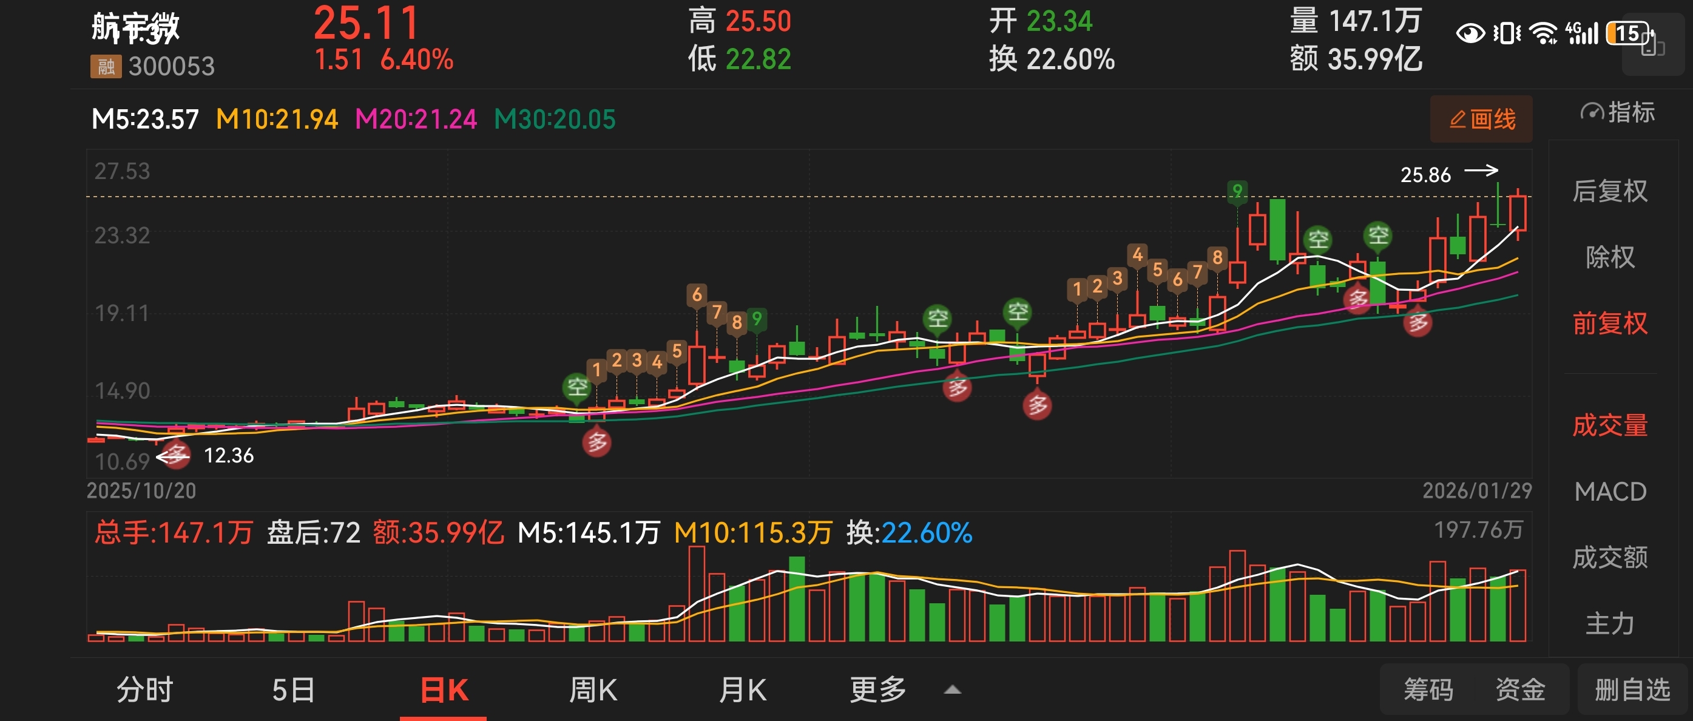The height and width of the screenshot is (721, 1693).
Task: Open the 指标 indicator gauge button
Action: (x=1617, y=112)
